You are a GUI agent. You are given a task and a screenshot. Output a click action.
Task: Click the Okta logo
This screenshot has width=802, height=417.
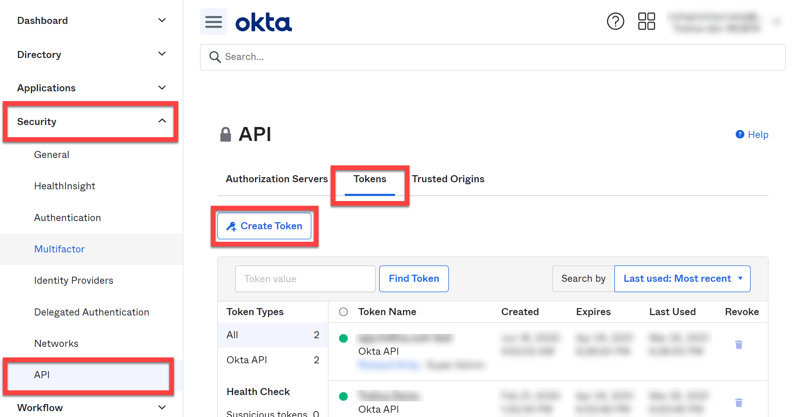tap(264, 22)
